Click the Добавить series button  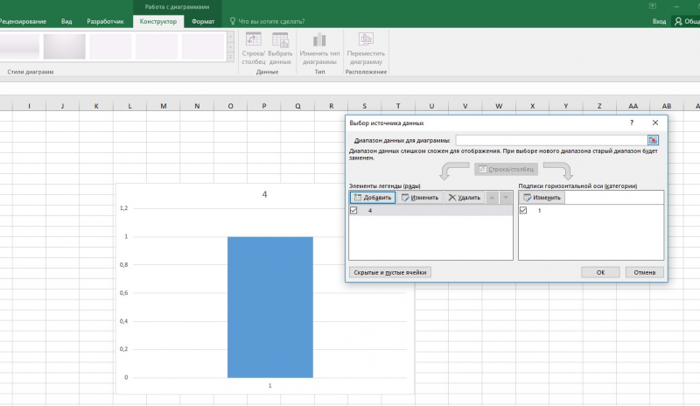click(373, 198)
